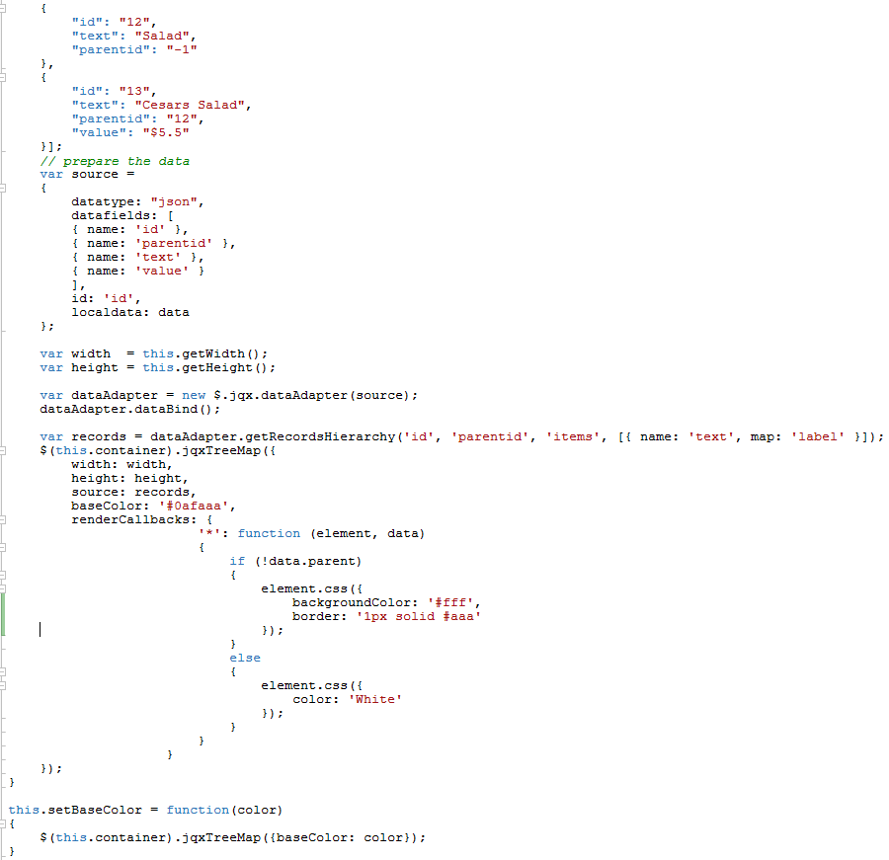Click the "13" id value
This screenshot has width=889, height=860.
click(x=134, y=91)
